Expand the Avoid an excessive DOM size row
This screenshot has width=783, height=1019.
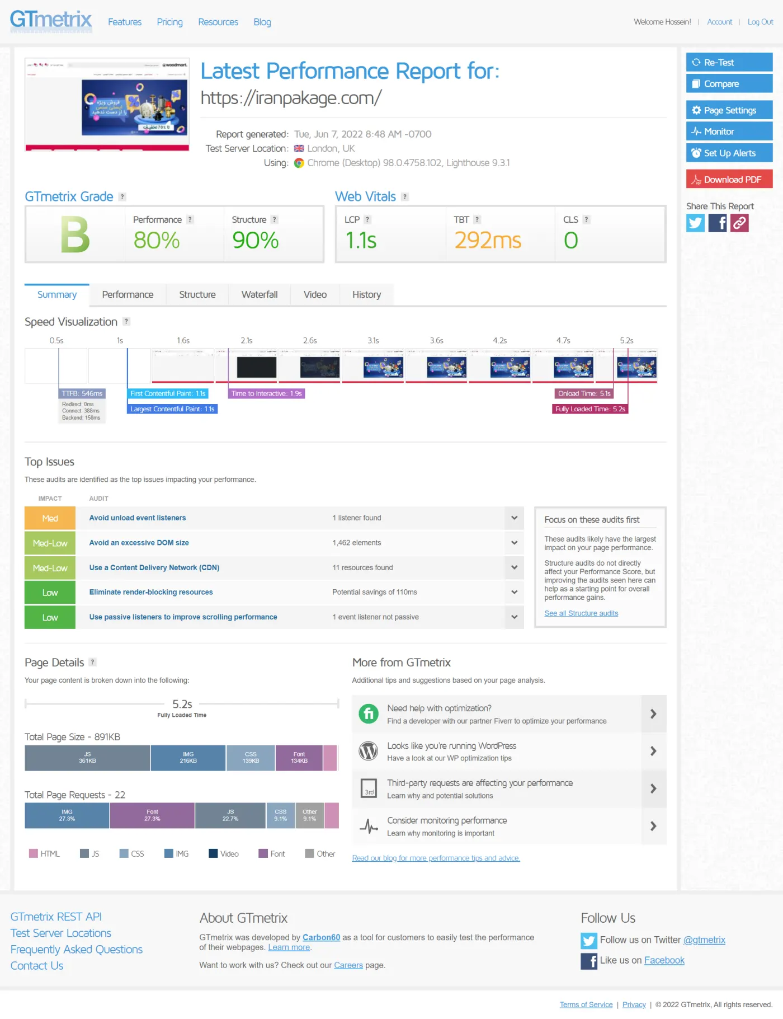point(514,543)
